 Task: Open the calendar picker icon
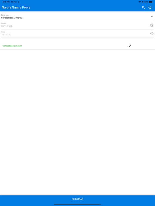coord(152,25)
